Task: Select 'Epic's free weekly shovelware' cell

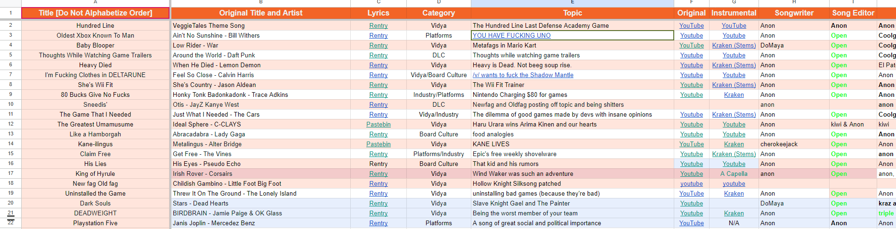Action: (x=572, y=154)
